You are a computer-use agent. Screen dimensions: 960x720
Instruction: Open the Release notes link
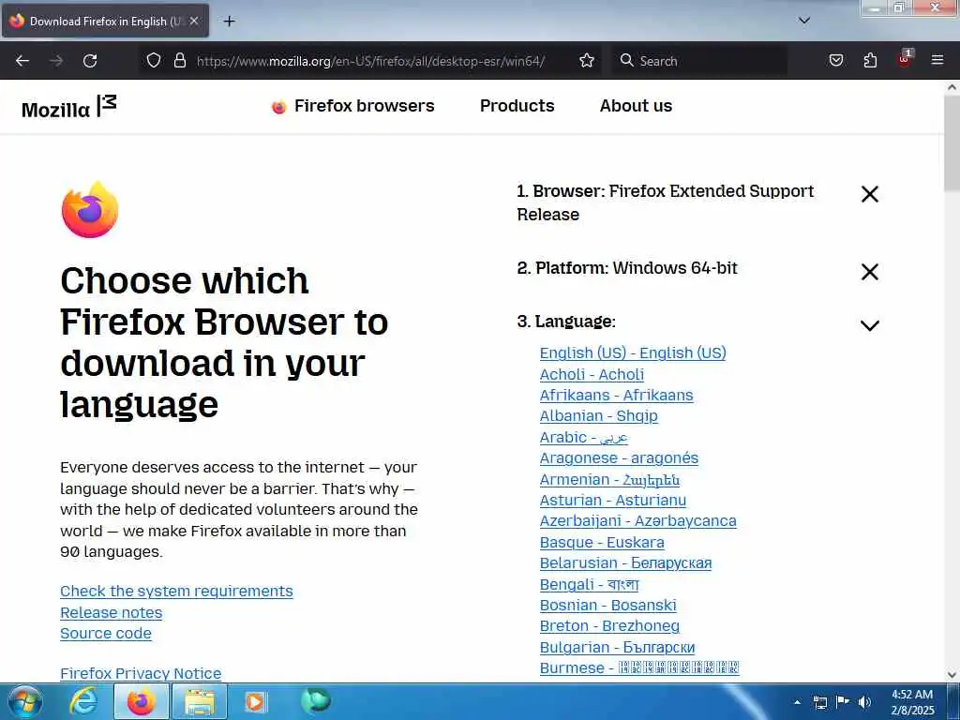[x=111, y=612]
